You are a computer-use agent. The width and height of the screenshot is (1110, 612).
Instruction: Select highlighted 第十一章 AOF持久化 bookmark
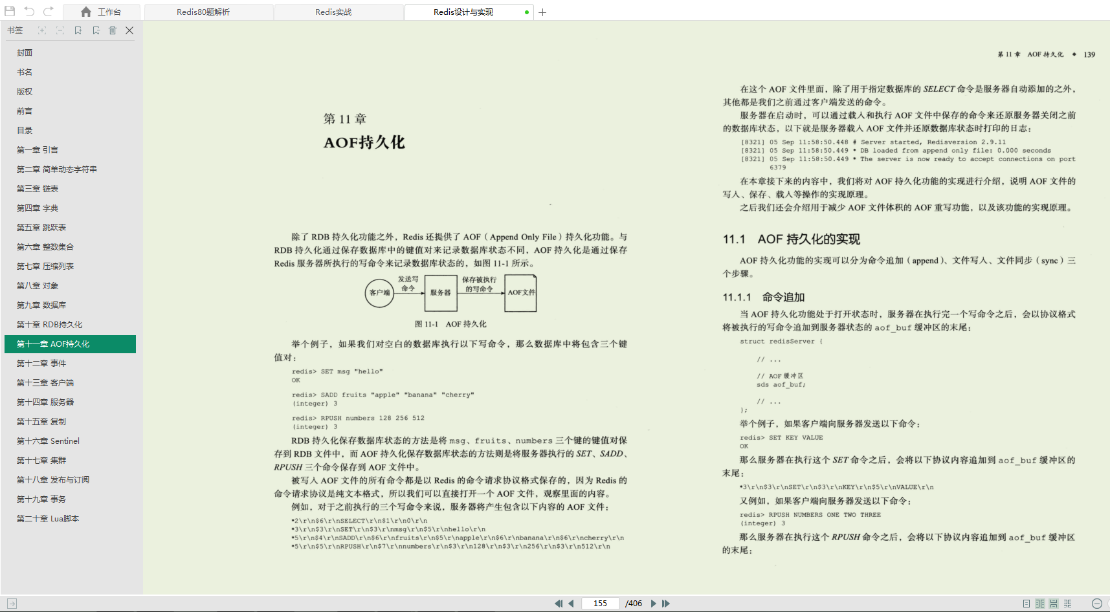tap(70, 344)
